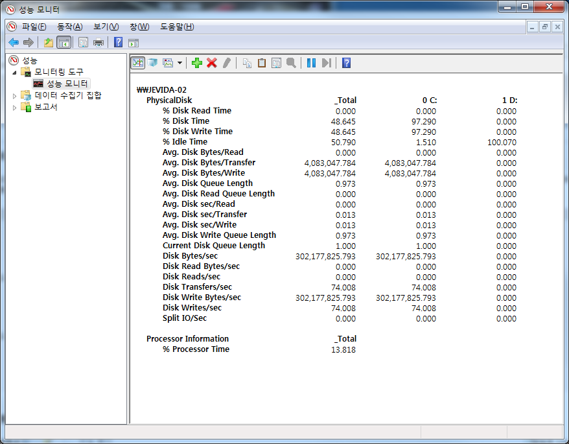569x444 pixels.
Task: Click the PhysicalDisk object heading
Action: pos(169,100)
